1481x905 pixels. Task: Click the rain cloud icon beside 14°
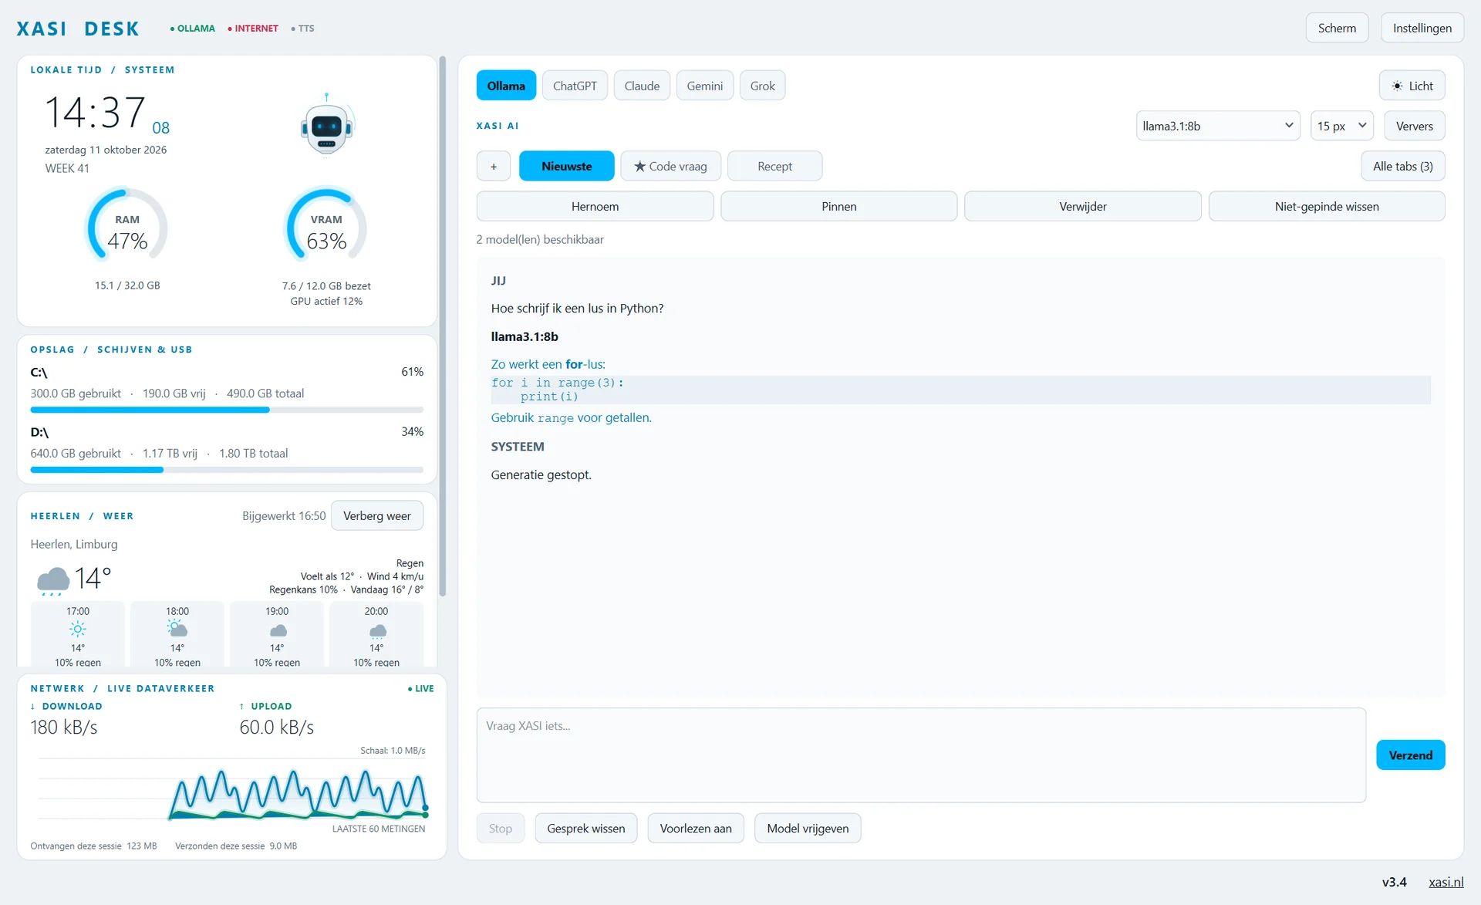pyautogui.click(x=53, y=580)
